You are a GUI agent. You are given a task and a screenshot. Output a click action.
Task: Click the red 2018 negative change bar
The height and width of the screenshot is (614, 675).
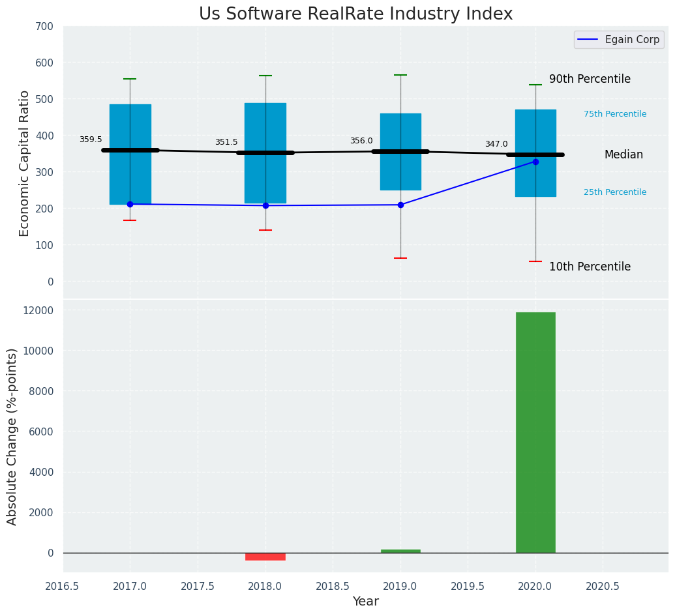pyautogui.click(x=265, y=557)
